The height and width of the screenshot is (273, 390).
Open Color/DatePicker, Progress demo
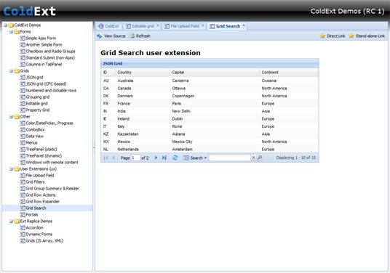(x=49, y=123)
